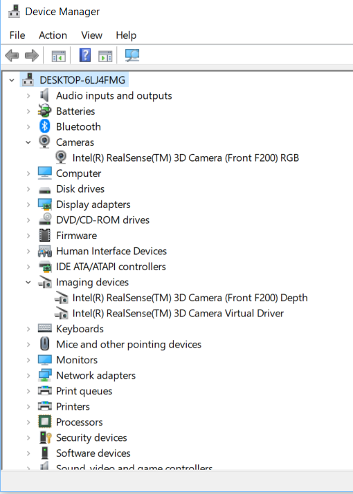Image resolution: width=353 pixels, height=494 pixels.
Task: Click the Bluetooth logo icon
Action: tap(44, 126)
